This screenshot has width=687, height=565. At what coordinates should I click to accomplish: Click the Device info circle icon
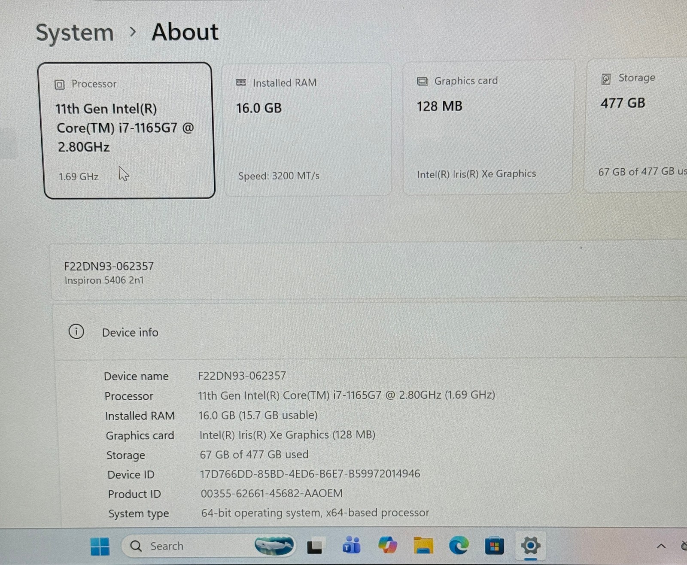click(76, 331)
